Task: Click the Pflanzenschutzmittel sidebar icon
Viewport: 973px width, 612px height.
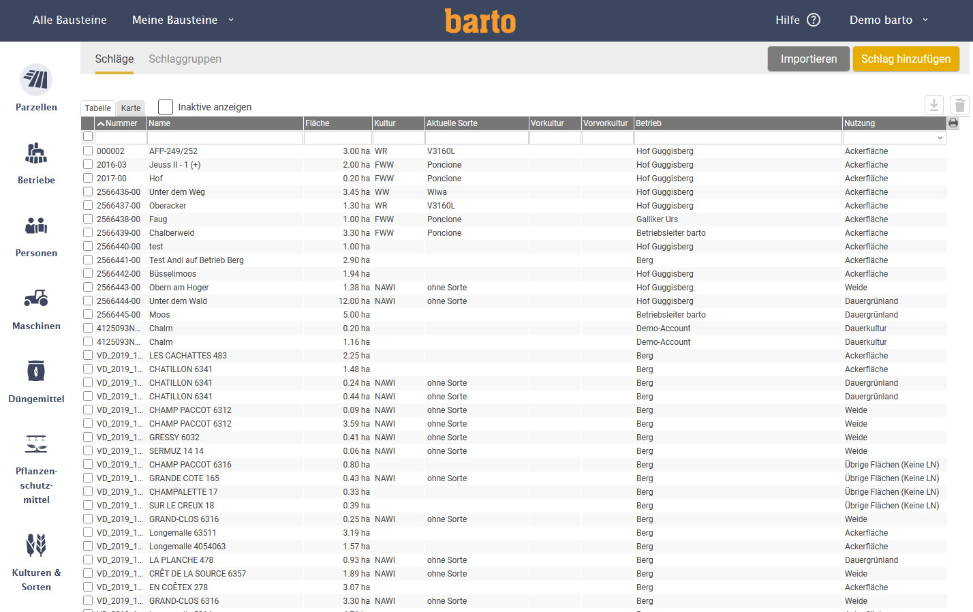Action: coord(36,444)
